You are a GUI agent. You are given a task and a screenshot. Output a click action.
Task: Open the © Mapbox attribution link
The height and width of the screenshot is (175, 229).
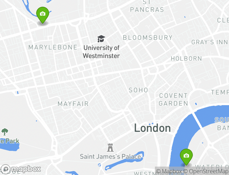click(x=169, y=171)
